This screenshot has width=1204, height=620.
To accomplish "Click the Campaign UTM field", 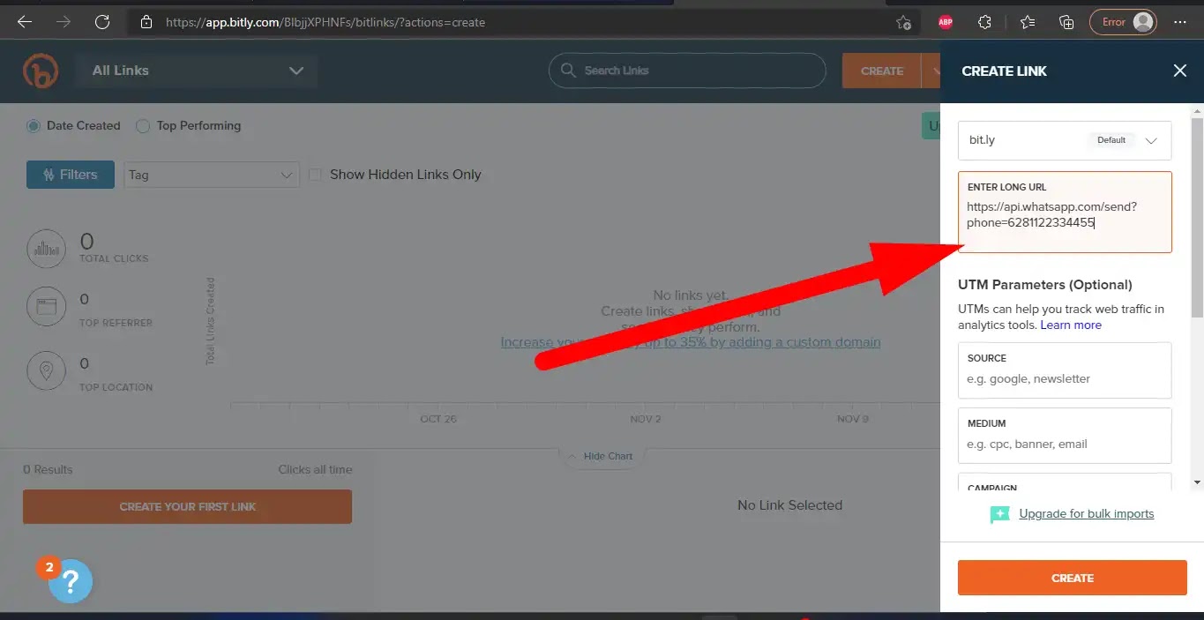I will [1065, 482].
